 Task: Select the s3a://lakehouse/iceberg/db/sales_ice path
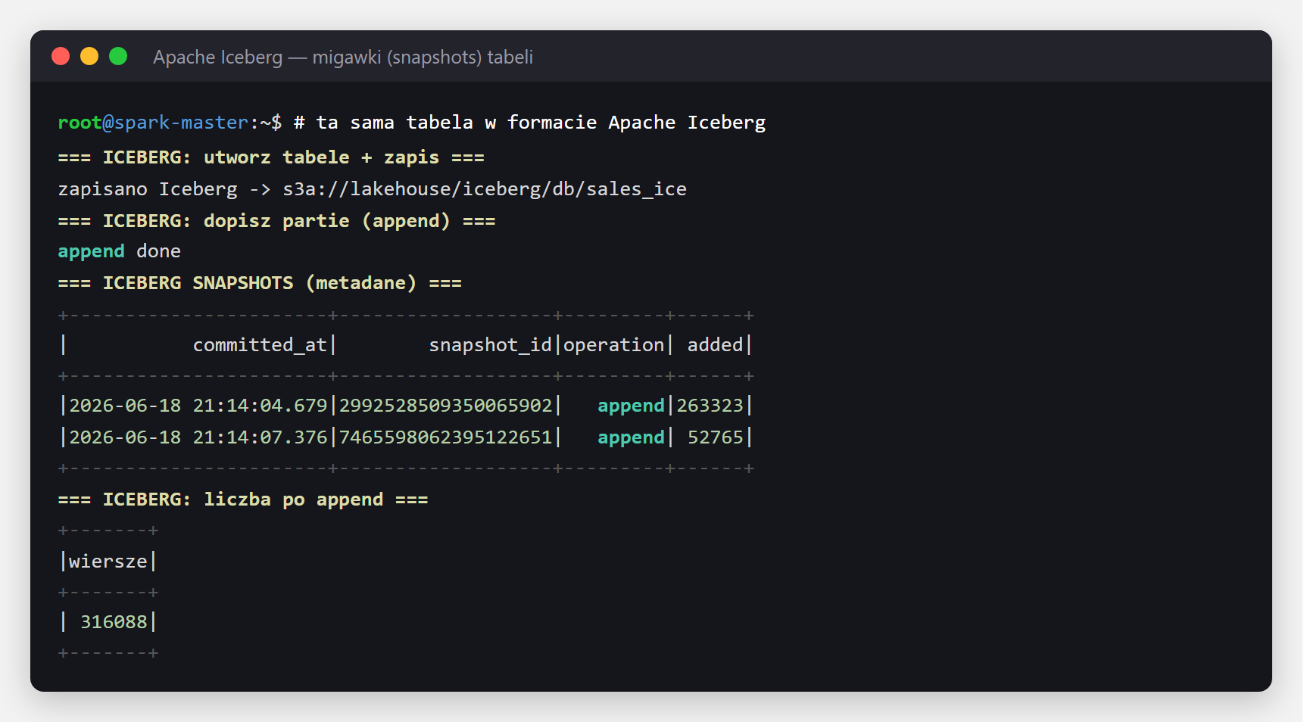tap(485, 189)
